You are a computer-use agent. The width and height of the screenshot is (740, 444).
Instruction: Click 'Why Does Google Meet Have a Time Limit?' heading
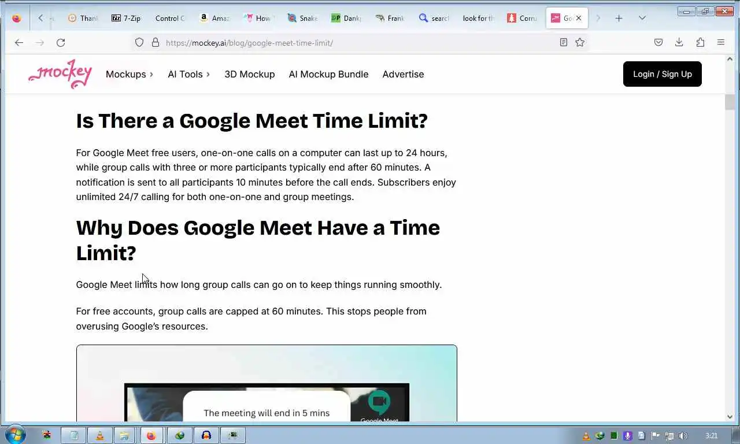(x=258, y=240)
